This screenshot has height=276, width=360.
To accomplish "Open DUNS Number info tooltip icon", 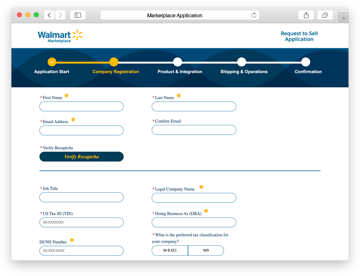I will tap(72, 240).
